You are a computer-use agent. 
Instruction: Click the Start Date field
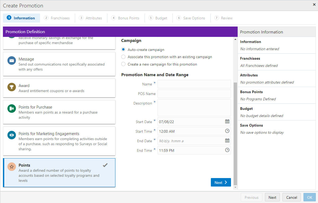194,122
